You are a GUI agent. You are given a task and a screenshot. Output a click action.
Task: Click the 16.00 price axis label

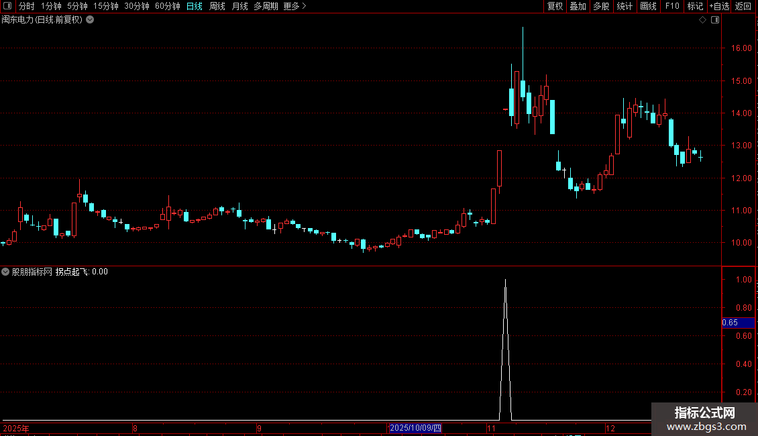pyautogui.click(x=741, y=48)
